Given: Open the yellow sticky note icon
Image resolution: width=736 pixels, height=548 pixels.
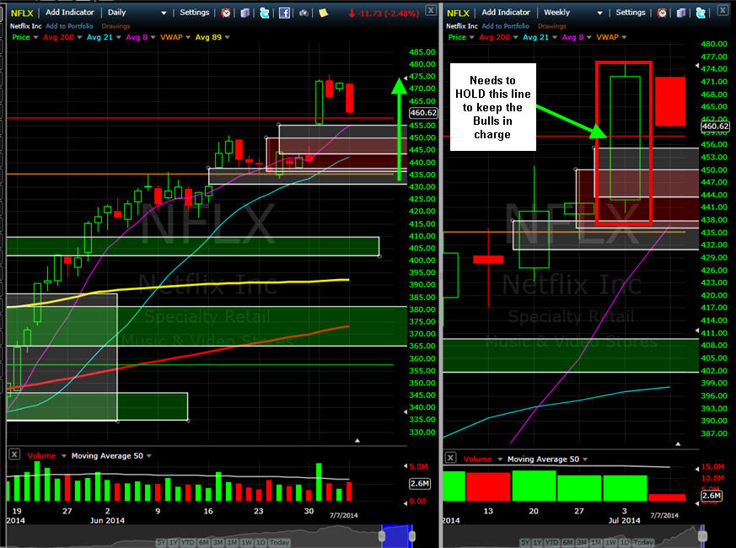Looking at the screenshot, I should point(323,13).
